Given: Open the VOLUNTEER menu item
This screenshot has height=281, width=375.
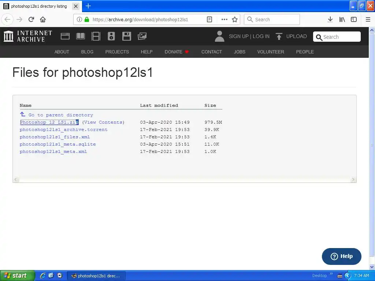Looking at the screenshot, I should pyautogui.click(x=271, y=52).
